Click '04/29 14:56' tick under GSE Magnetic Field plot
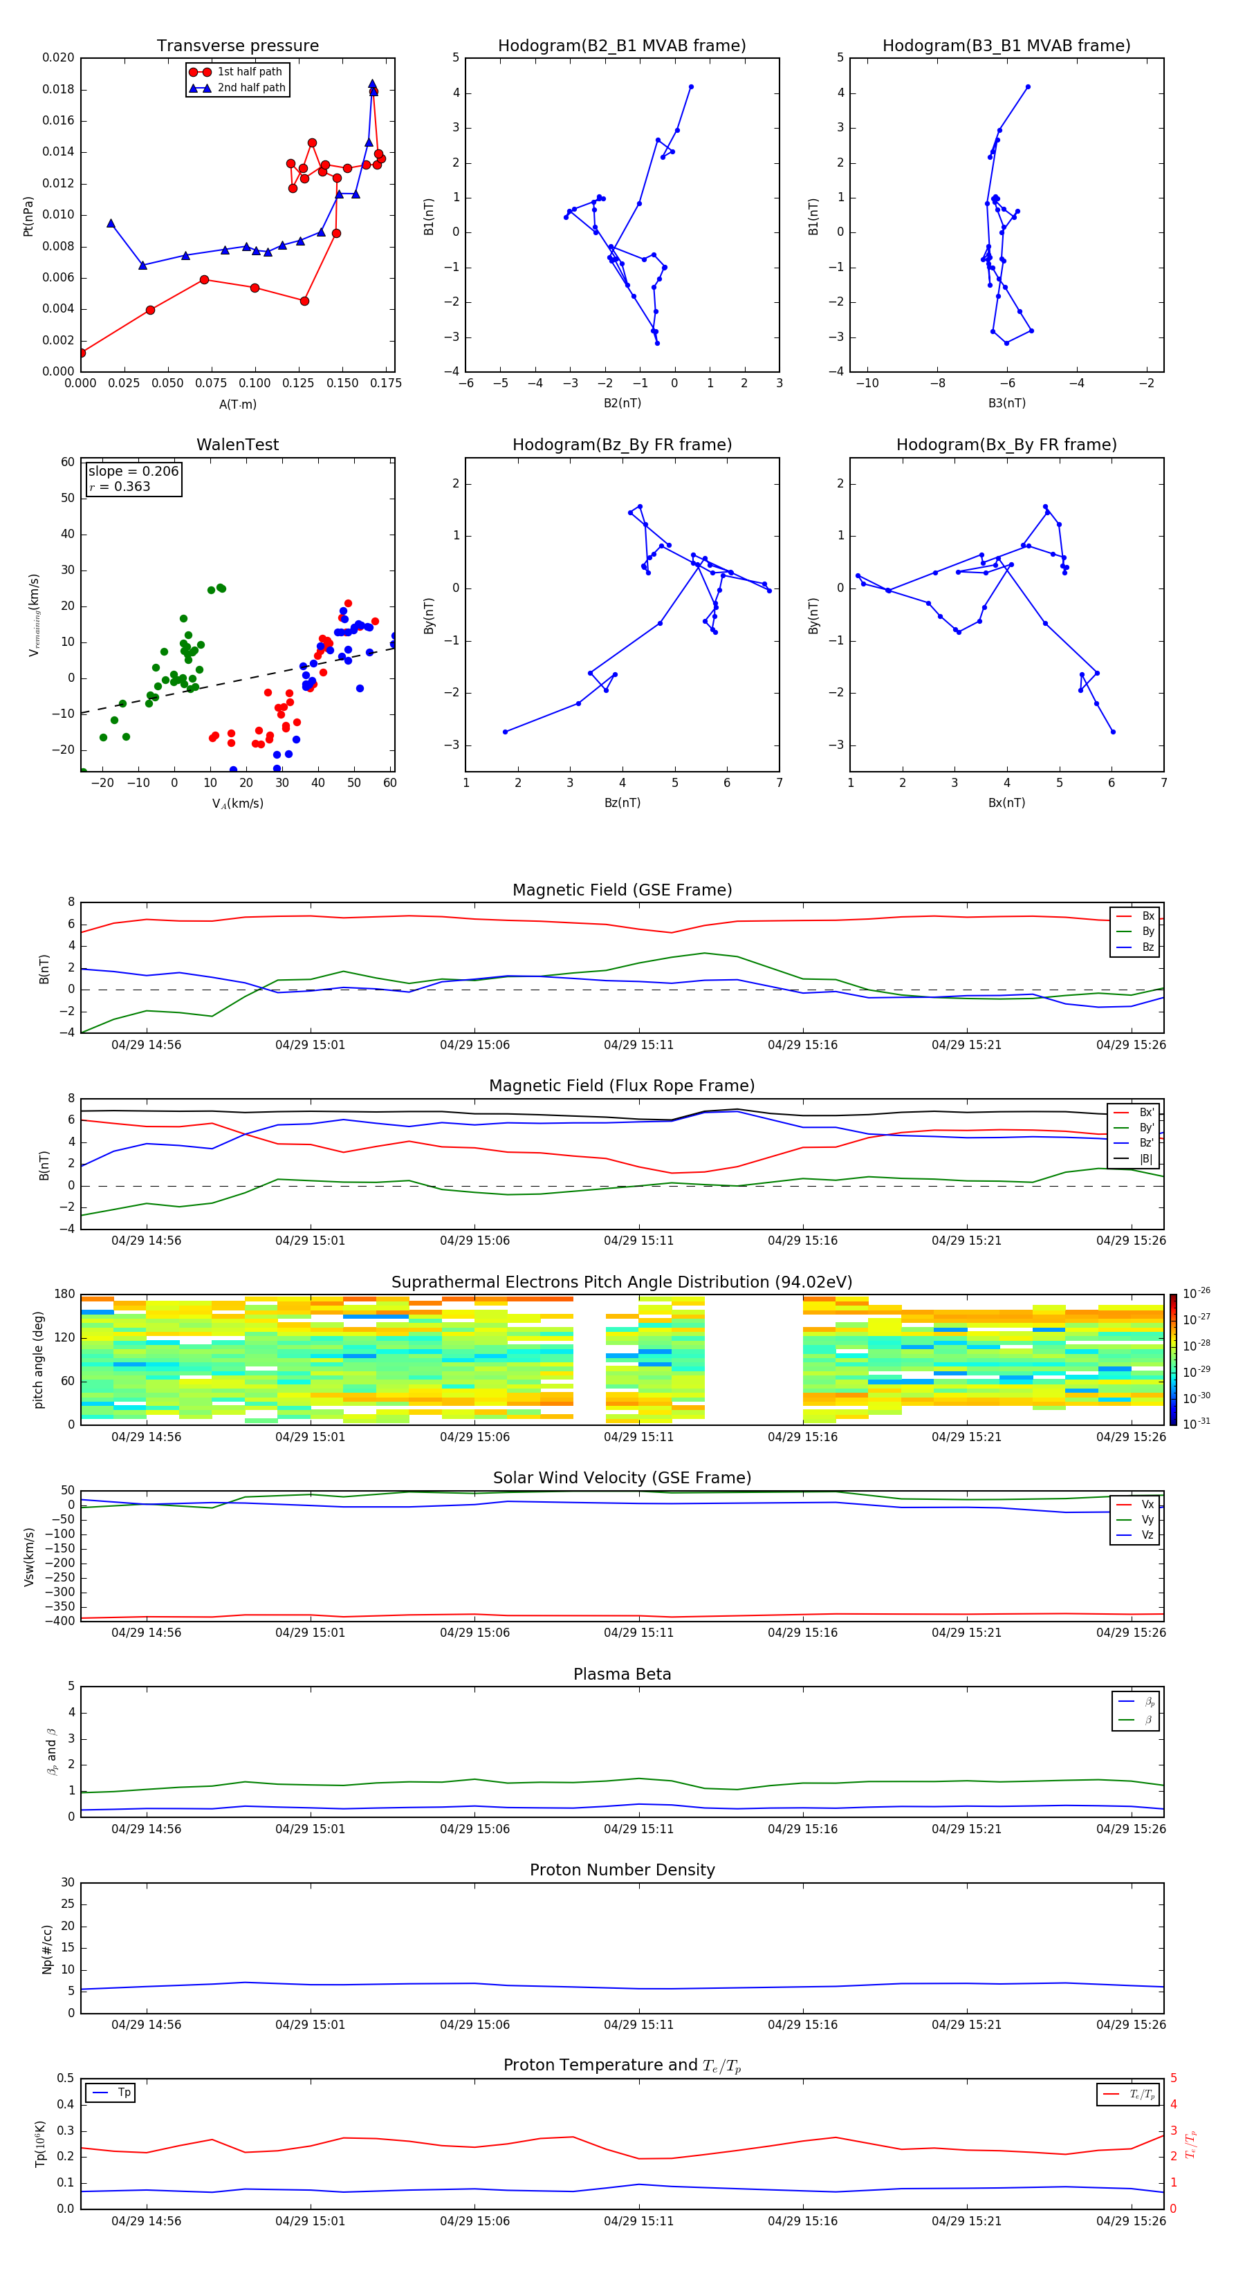The image size is (1245, 2282). (x=146, y=1046)
